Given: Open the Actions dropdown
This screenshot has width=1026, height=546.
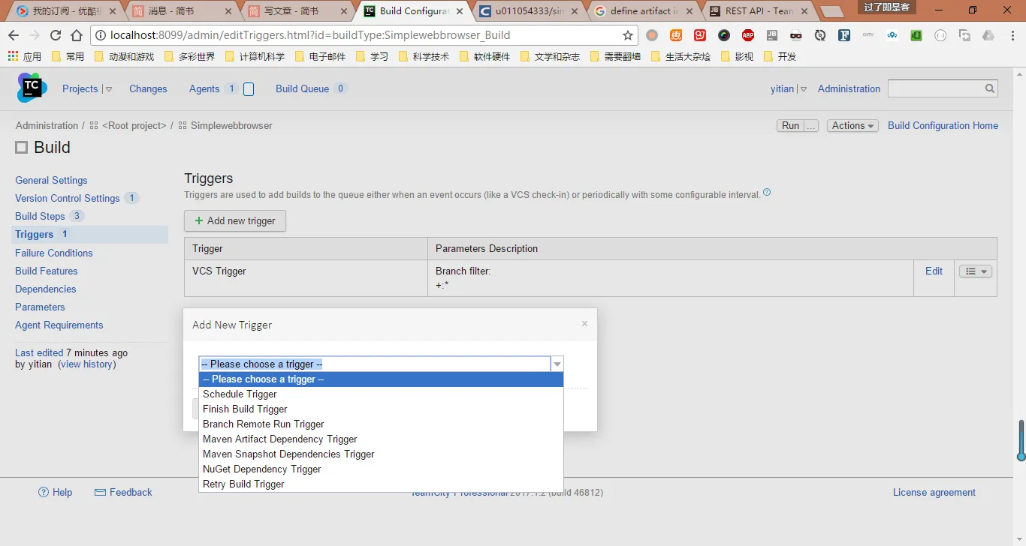Looking at the screenshot, I should pos(852,126).
